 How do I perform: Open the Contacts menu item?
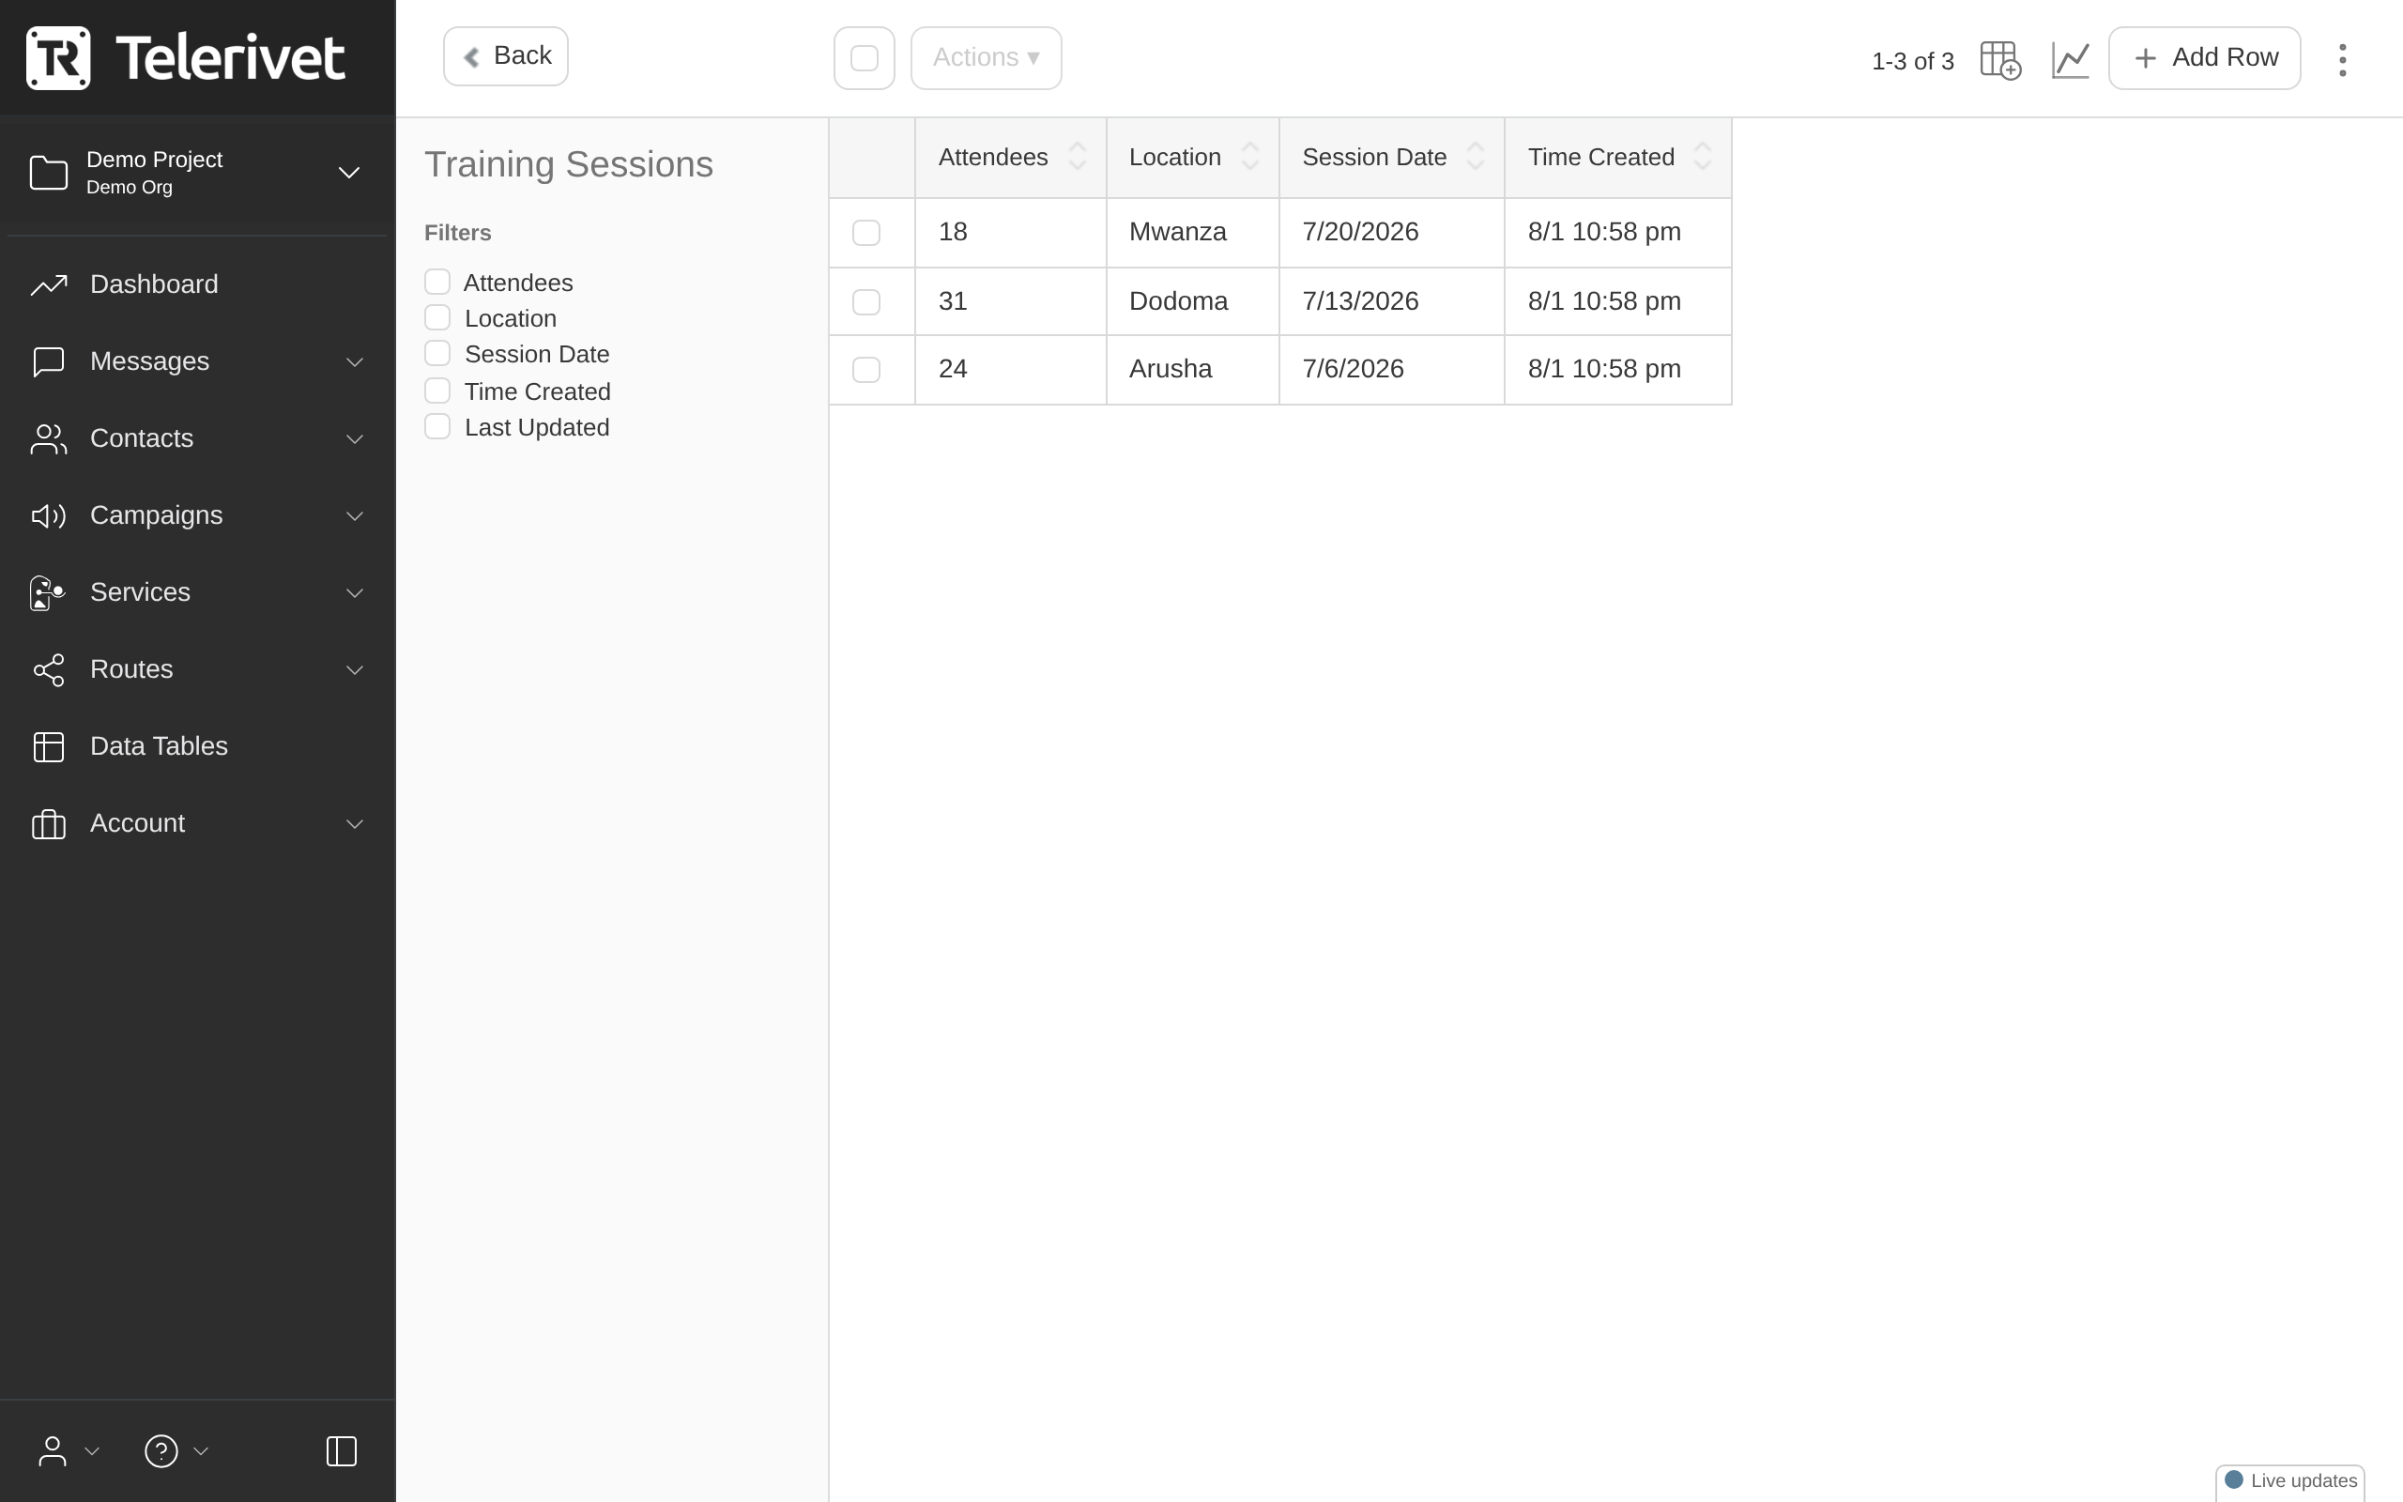point(196,438)
